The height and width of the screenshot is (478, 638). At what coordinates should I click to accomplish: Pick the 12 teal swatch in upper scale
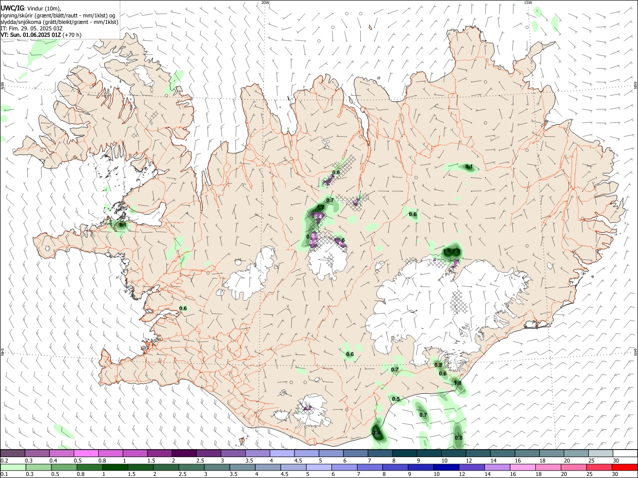[478, 454]
